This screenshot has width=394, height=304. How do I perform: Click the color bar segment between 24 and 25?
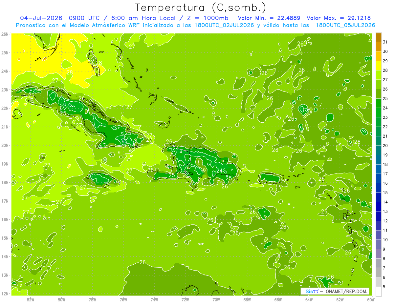point(379,103)
